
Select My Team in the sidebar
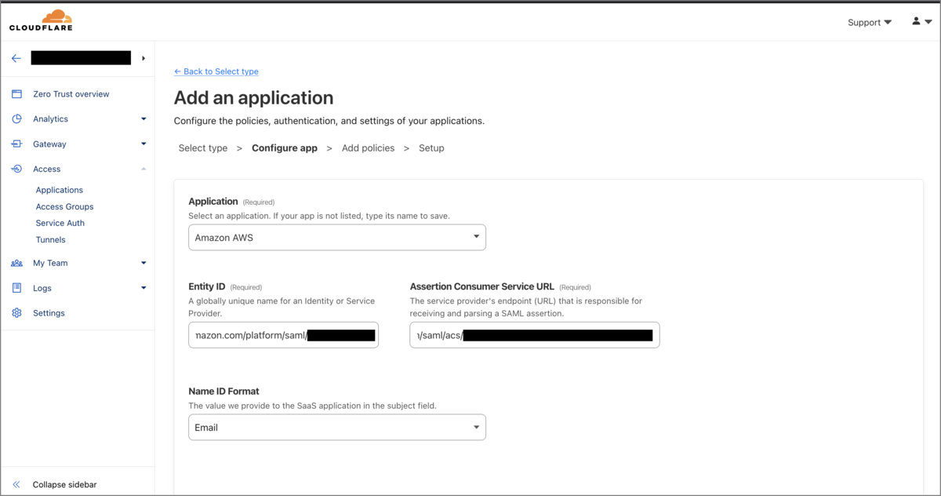click(x=50, y=263)
